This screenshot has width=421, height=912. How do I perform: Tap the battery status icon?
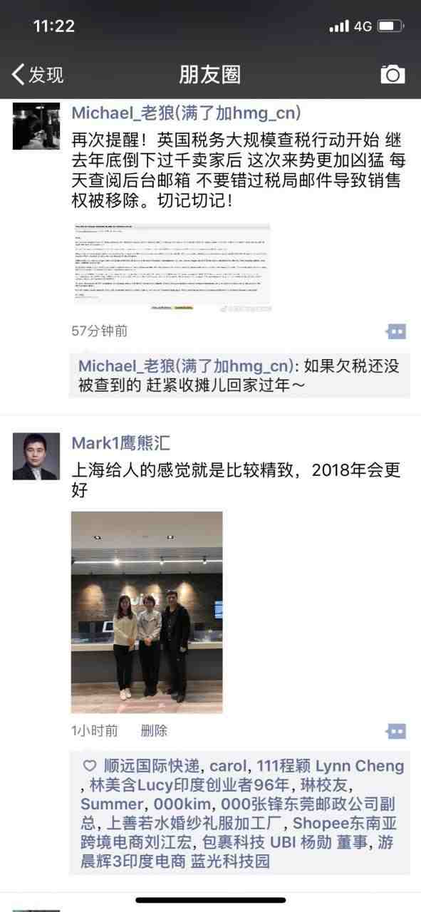click(x=390, y=26)
